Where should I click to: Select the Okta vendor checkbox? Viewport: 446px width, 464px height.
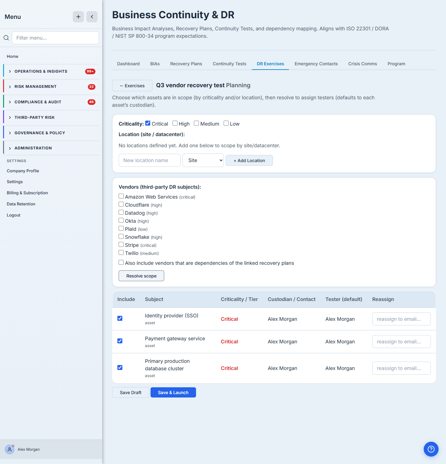121,220
